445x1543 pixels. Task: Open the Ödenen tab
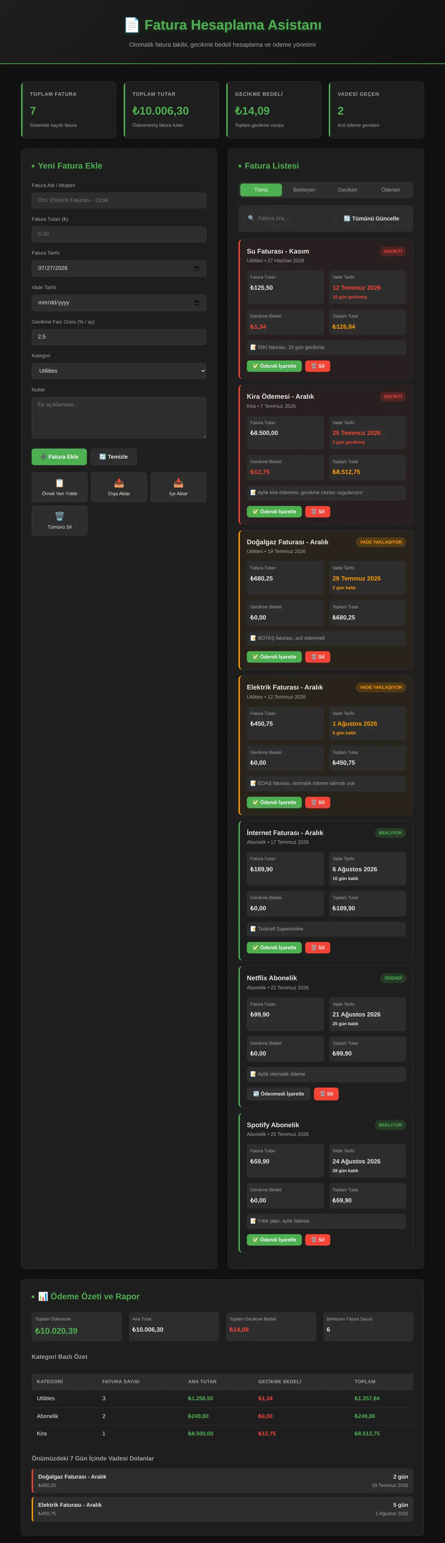click(x=390, y=190)
